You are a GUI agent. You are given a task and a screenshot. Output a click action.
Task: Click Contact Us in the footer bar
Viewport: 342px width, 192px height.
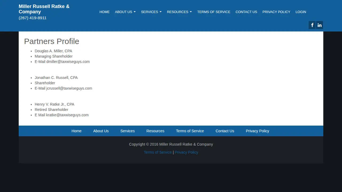[x=225, y=131]
